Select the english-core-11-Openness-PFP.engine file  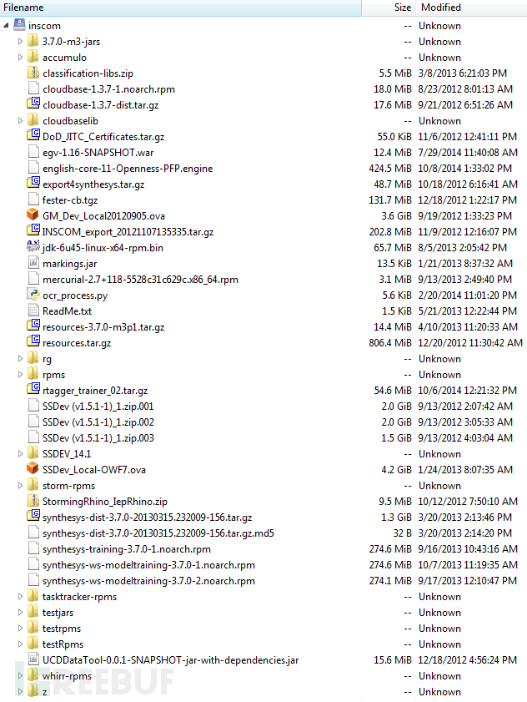pyautogui.click(x=128, y=169)
